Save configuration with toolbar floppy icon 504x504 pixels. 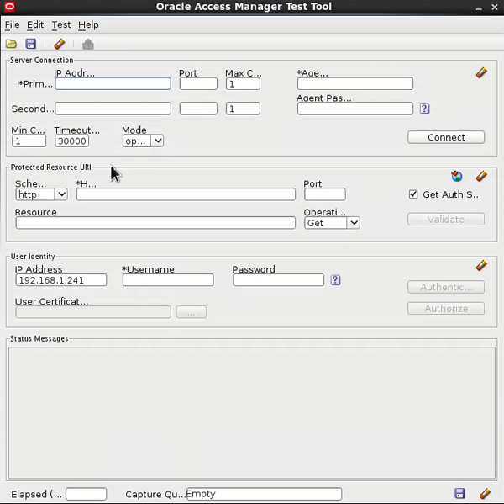(31, 44)
